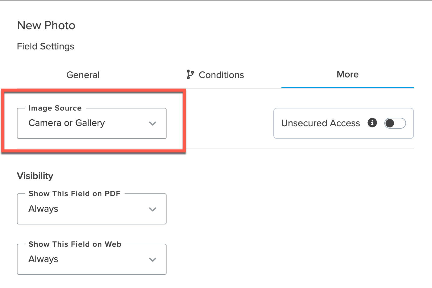Click the branch icon beside Conditions
This screenshot has width=432, height=288.
(x=190, y=74)
